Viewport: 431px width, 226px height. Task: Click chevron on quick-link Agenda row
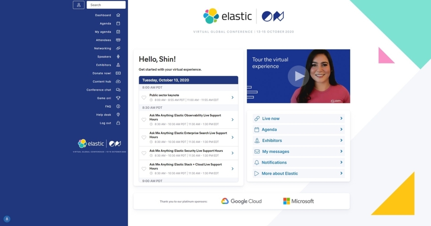341,129
